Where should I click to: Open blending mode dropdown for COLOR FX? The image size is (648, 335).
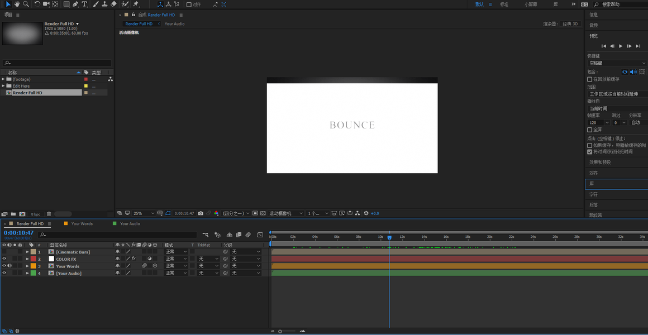(x=177, y=259)
